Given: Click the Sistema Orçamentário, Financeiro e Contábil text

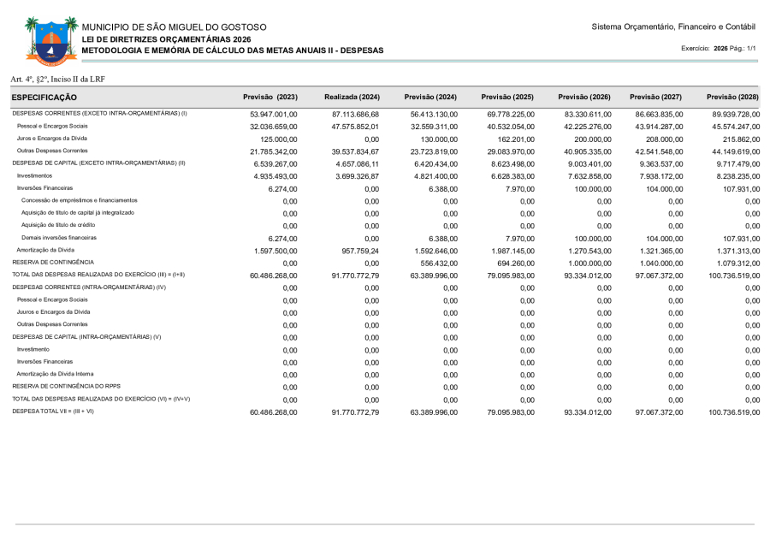Looking at the screenshot, I should point(672,27).
